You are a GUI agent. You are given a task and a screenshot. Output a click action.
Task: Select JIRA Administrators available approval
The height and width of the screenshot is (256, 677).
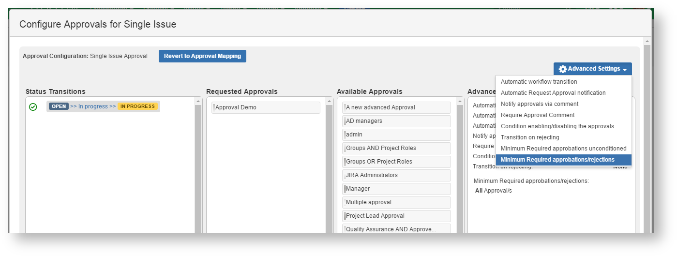(396, 175)
